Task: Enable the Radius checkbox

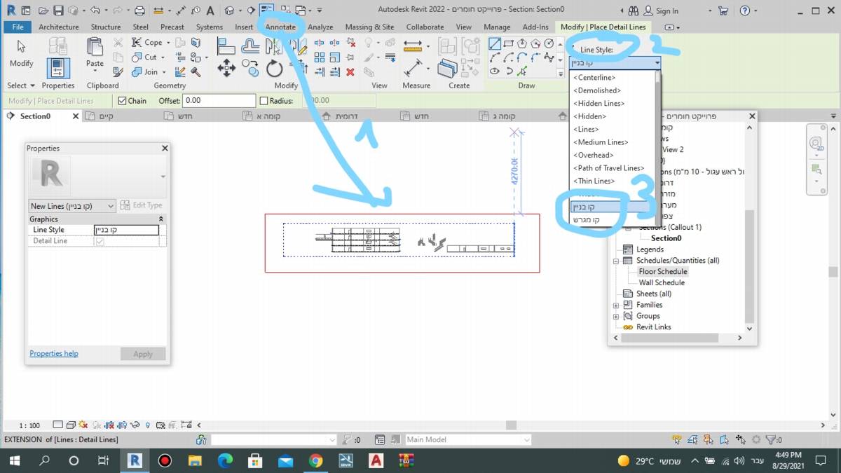Action: click(264, 101)
